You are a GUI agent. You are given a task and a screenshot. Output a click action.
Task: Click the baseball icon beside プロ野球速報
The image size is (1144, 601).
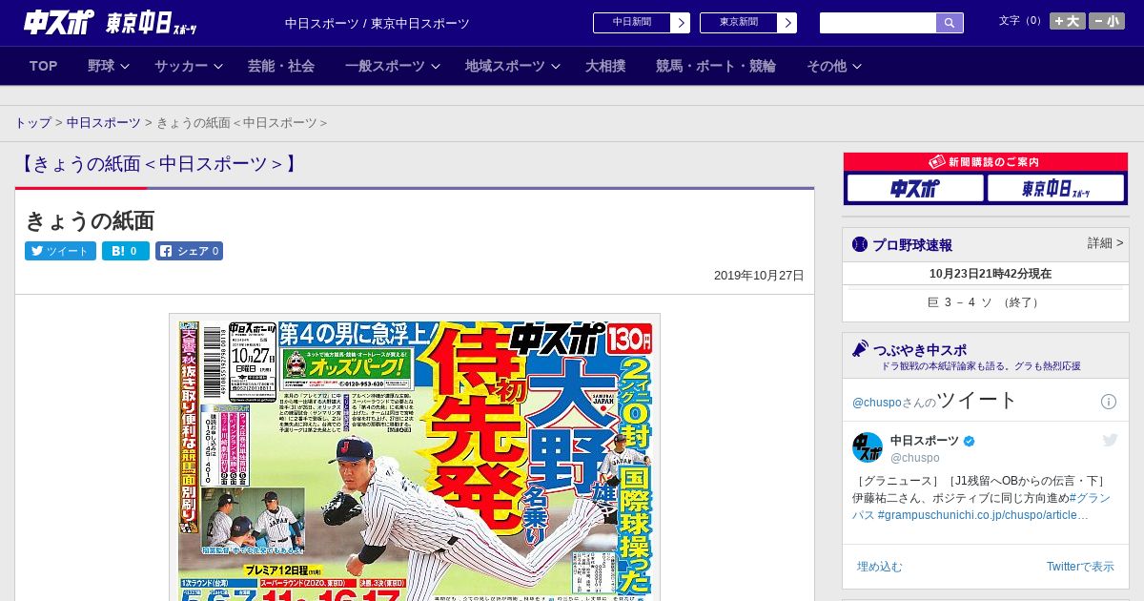coord(860,244)
